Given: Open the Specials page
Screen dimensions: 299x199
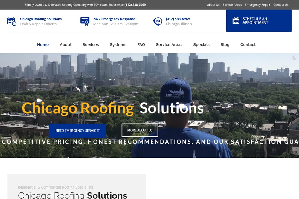Looking at the screenshot, I should (x=201, y=44).
